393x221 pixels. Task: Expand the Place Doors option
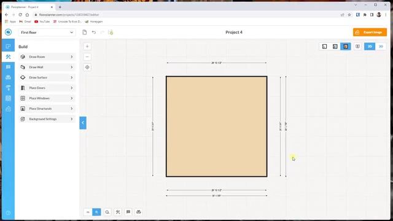point(47,88)
